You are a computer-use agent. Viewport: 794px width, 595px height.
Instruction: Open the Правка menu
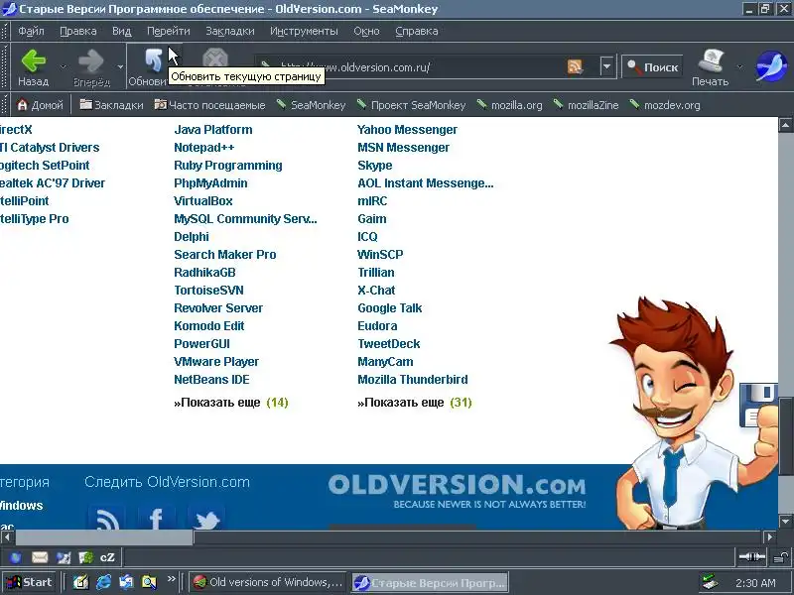78,31
